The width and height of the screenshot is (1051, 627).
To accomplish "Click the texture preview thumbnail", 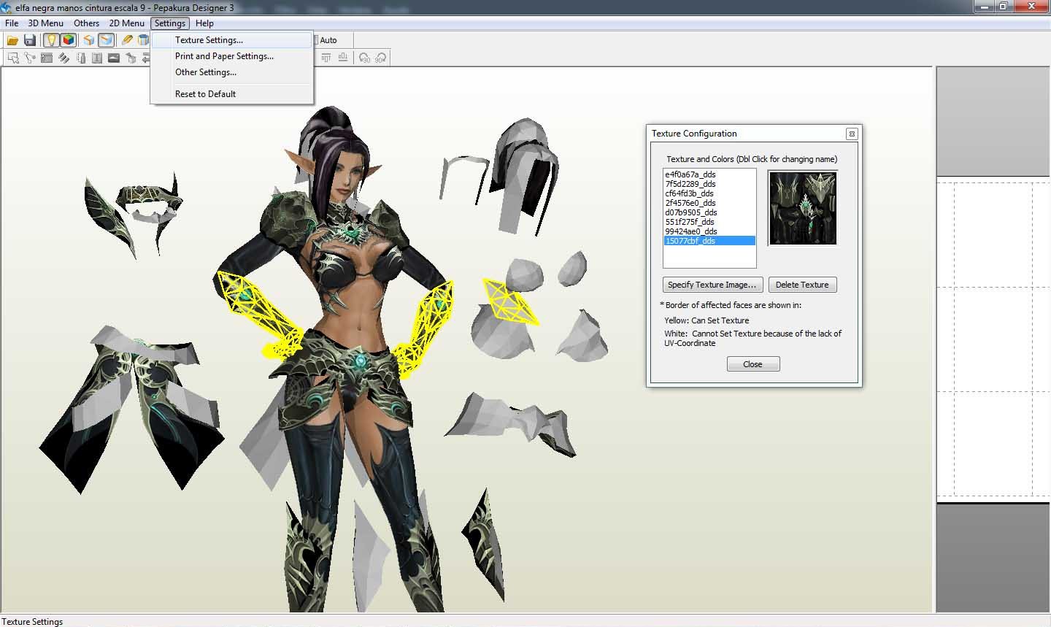I will (x=803, y=209).
